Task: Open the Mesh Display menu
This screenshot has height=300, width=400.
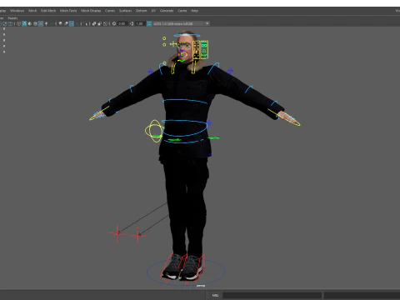Action: coord(91,11)
